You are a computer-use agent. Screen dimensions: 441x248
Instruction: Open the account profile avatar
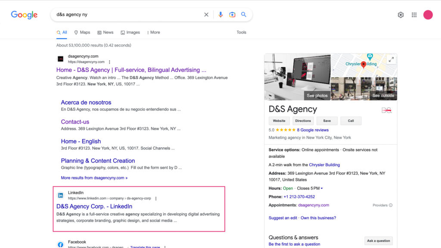coord(428,15)
